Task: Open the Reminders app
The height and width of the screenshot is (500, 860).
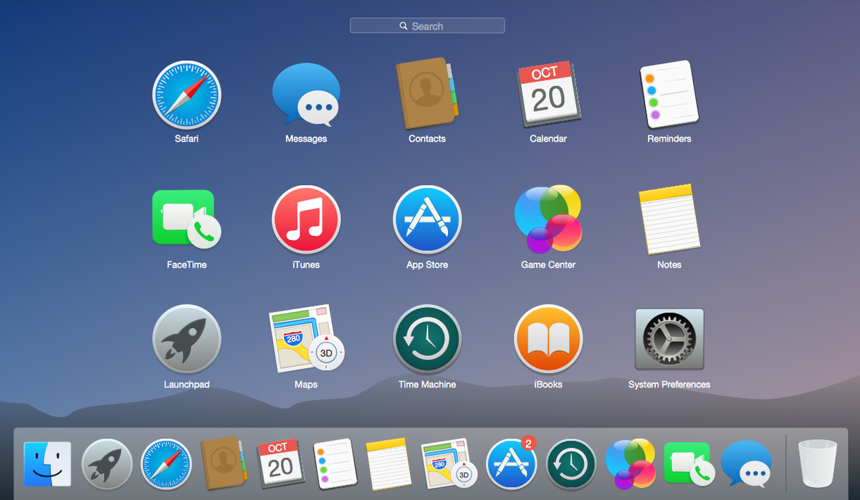Action: pyautogui.click(x=669, y=94)
